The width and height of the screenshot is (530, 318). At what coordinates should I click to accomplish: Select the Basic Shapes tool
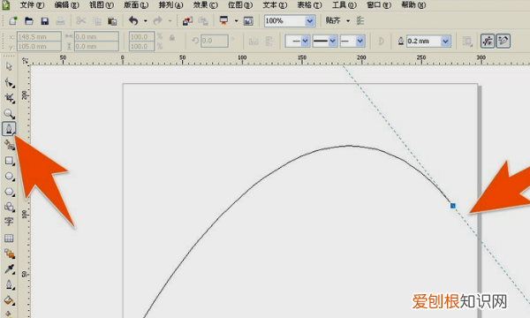click(x=9, y=207)
